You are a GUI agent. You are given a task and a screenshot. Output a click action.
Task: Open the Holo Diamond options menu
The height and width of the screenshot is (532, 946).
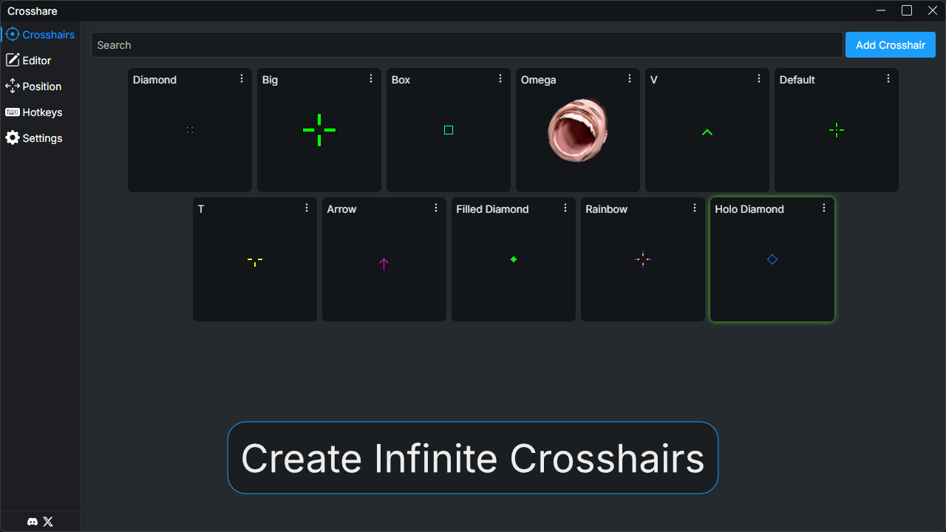click(x=824, y=208)
